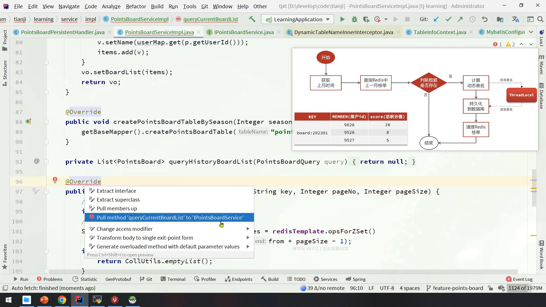546x307 pixels.
Task: Click the Translate icon in toolbar
Action: 515,19
